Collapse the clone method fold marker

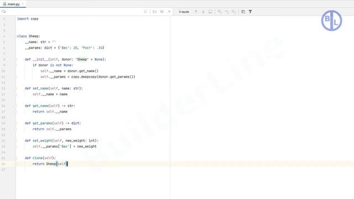pyautogui.click(x=15, y=158)
